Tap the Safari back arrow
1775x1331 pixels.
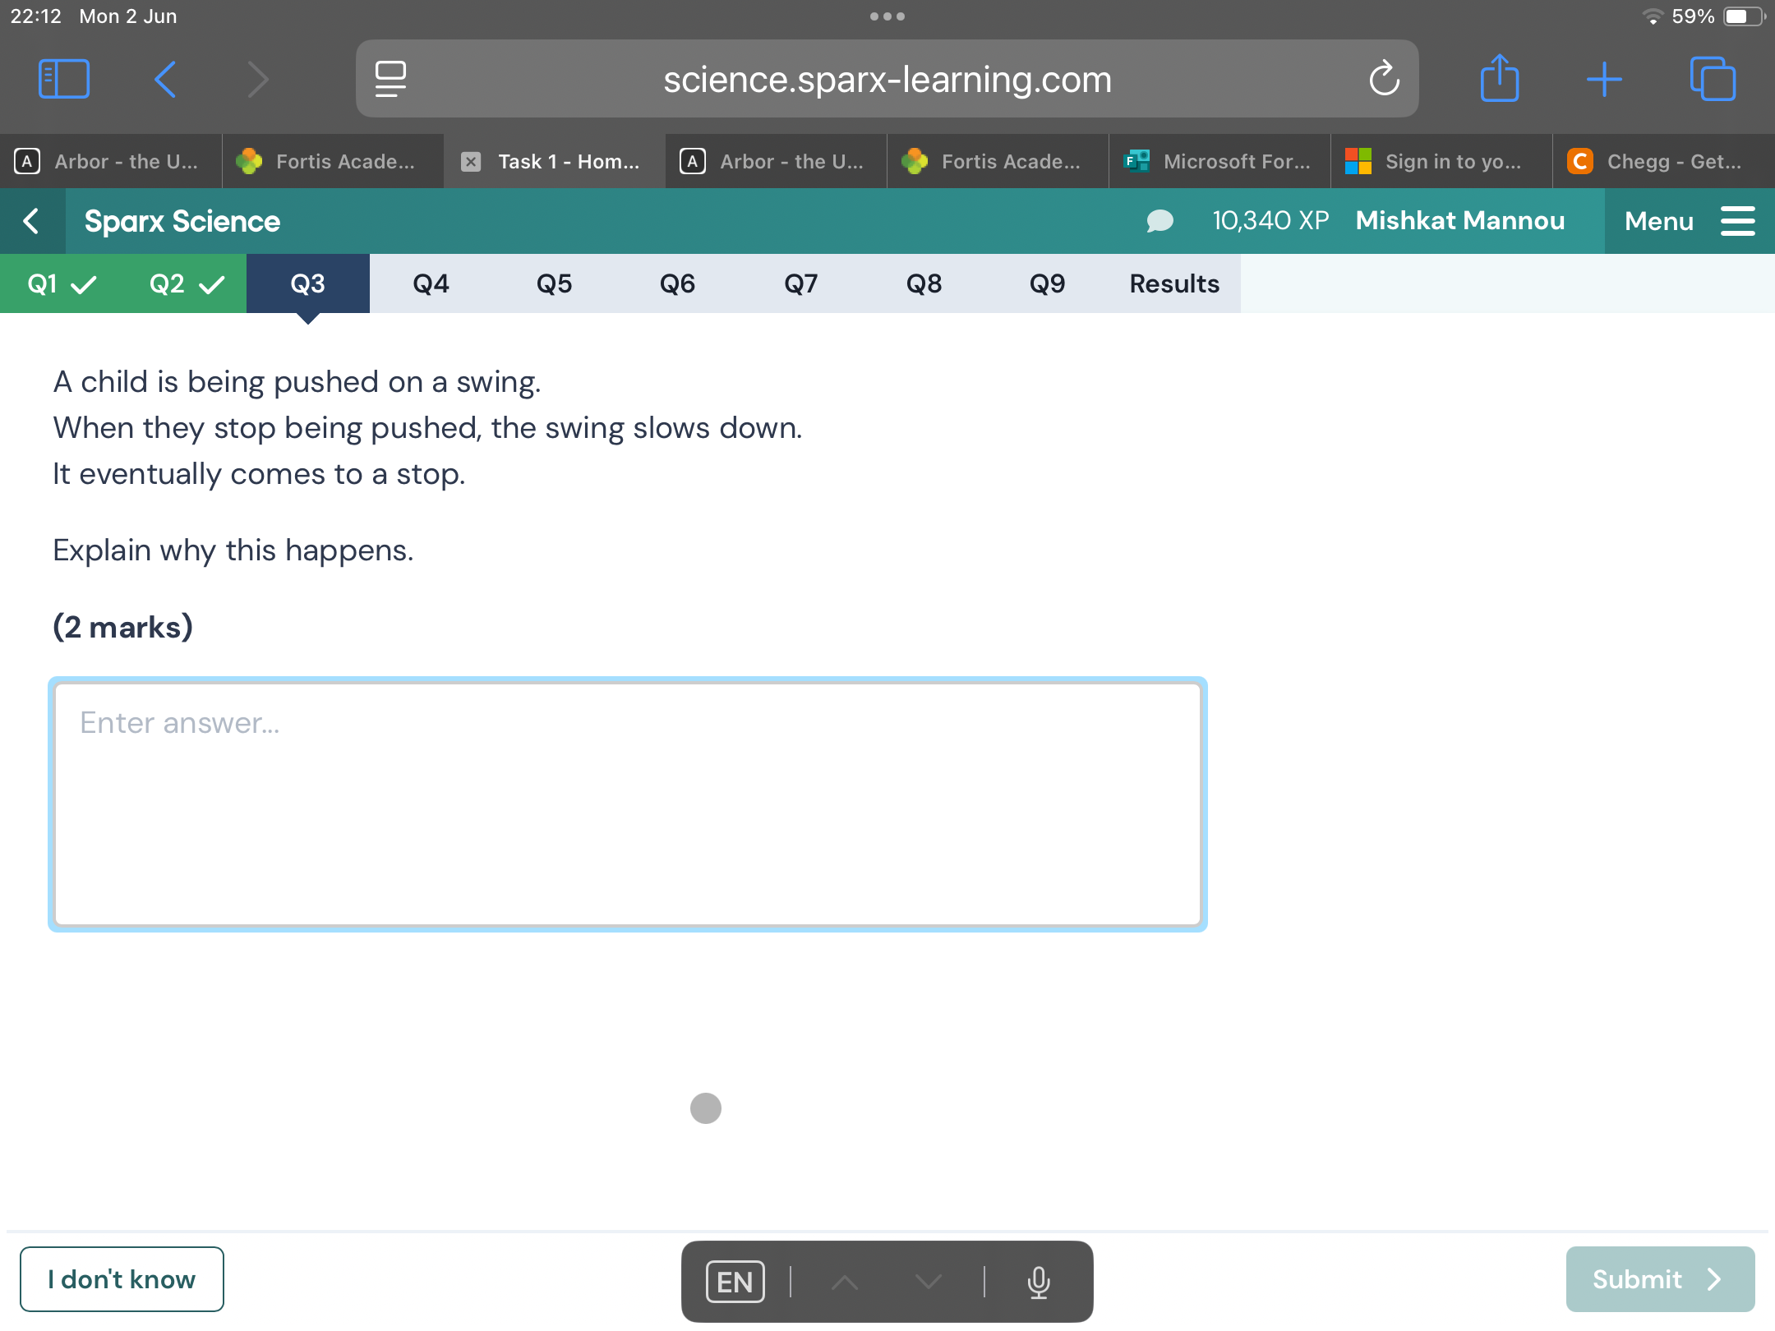[165, 80]
